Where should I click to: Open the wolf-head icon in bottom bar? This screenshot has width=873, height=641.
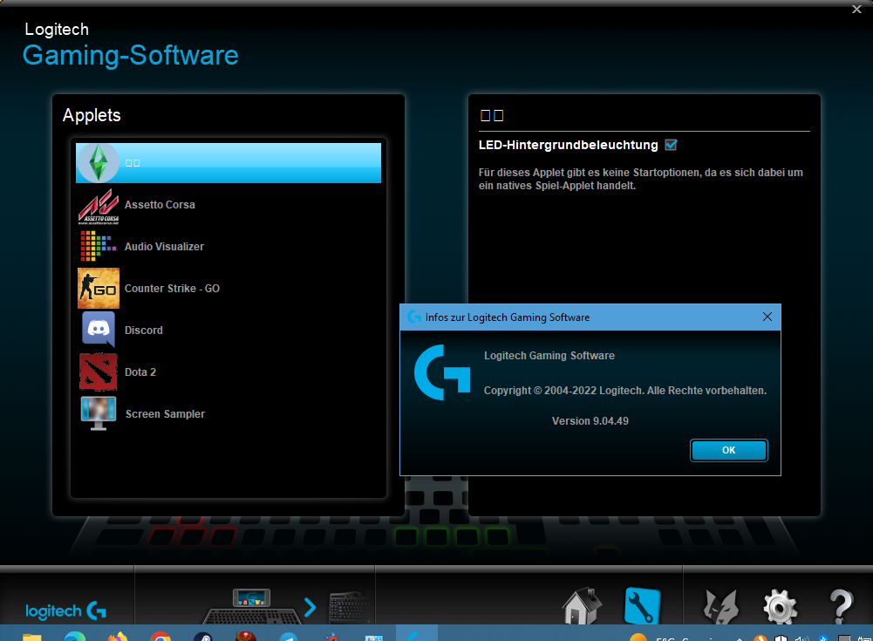click(x=721, y=606)
